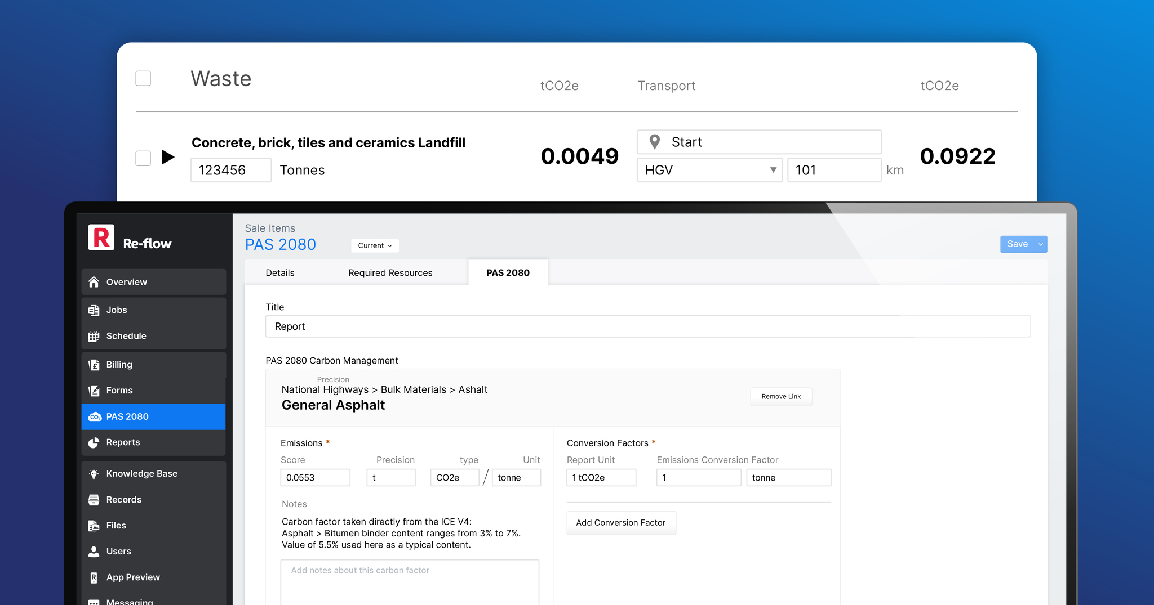Open the HGV transport type dropdown
The width and height of the screenshot is (1154, 605).
[709, 170]
